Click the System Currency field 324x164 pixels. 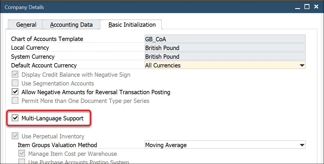pos(225,56)
